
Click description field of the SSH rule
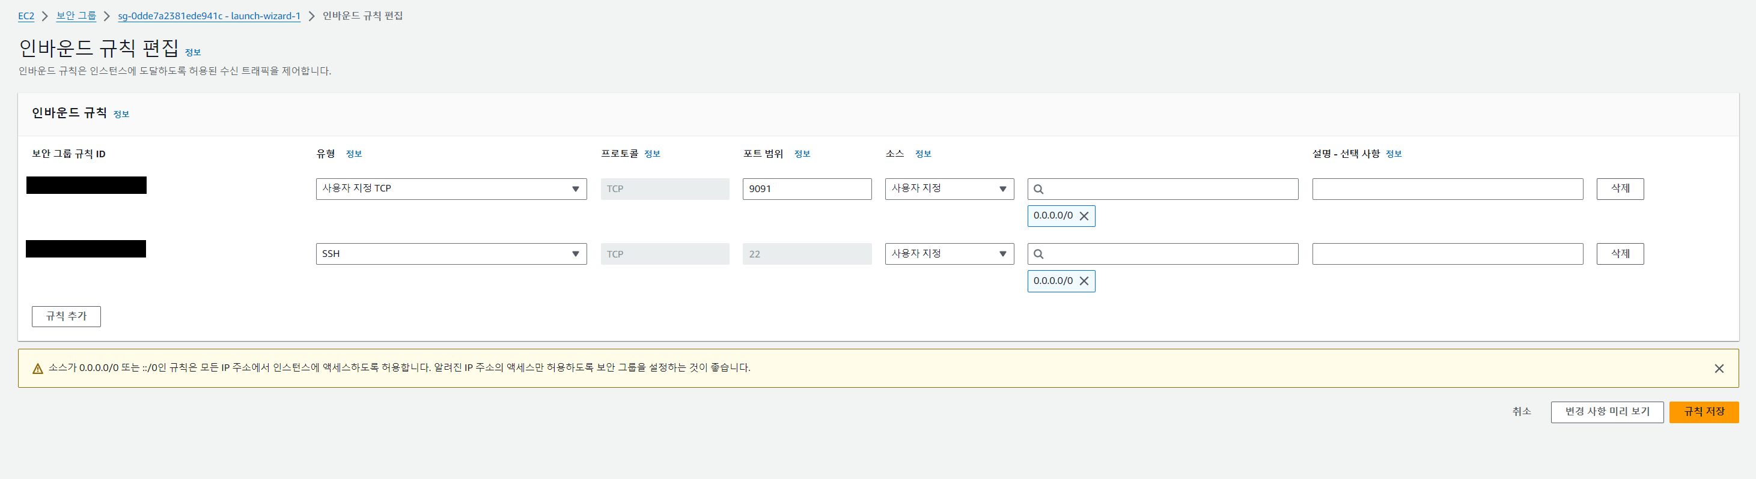1447,254
